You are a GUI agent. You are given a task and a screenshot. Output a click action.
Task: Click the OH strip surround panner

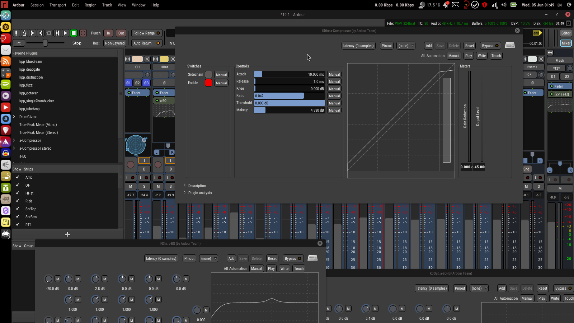coord(136,145)
